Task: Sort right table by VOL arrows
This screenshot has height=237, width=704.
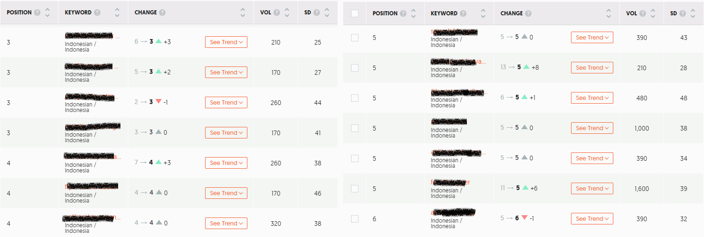Action: coord(652,13)
